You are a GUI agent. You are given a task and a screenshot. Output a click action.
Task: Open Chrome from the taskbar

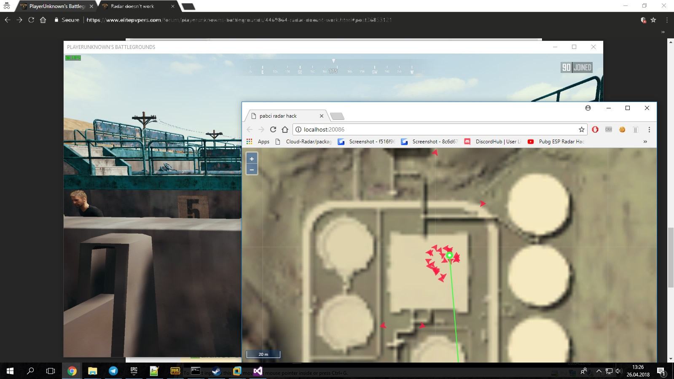click(72, 371)
